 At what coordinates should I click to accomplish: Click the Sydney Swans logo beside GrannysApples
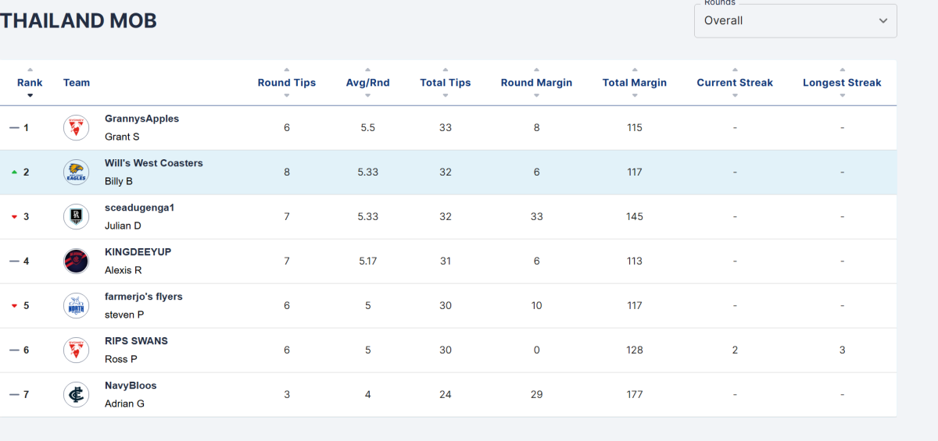coord(76,128)
